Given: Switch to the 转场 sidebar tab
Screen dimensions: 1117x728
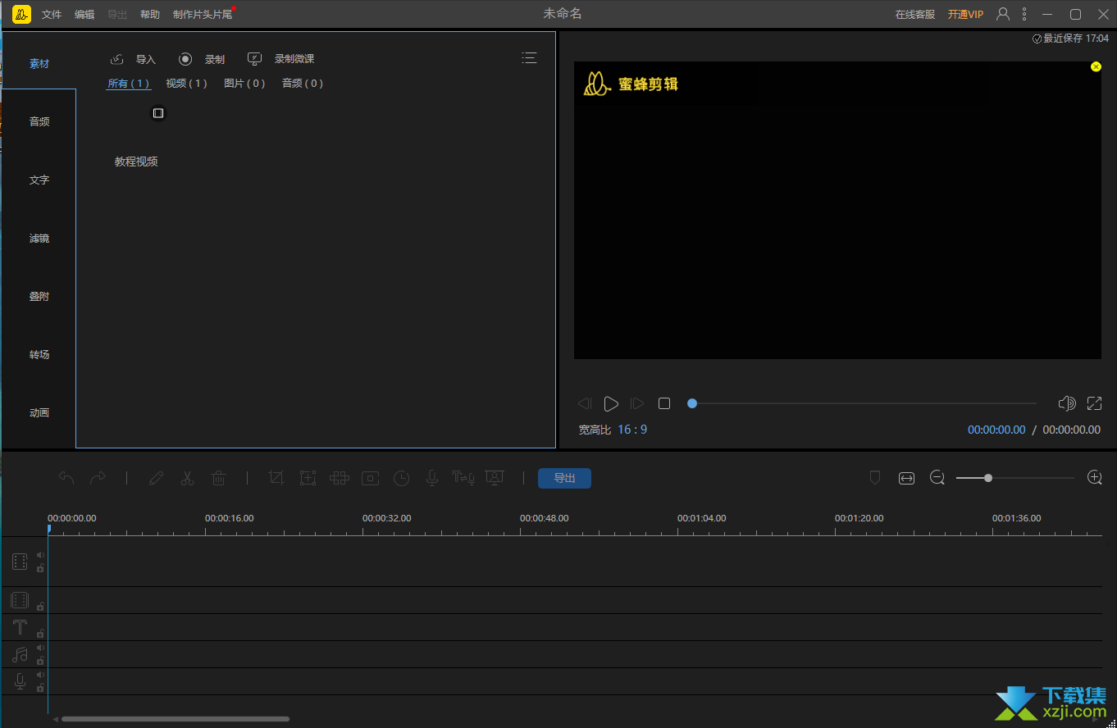Looking at the screenshot, I should 39,354.
